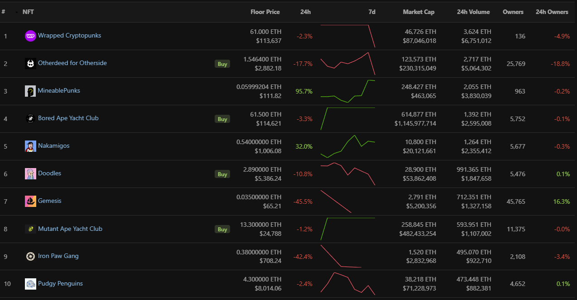This screenshot has height=300, width=577.
Task: Click Otherdeed for Otherside 7d sparkline chart
Action: click(x=348, y=64)
